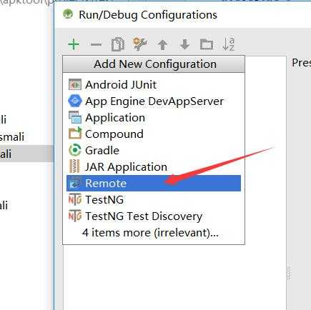Screen dimensions: 311x310
Task: Open Edit Defaults wrench icon
Action: click(x=139, y=44)
